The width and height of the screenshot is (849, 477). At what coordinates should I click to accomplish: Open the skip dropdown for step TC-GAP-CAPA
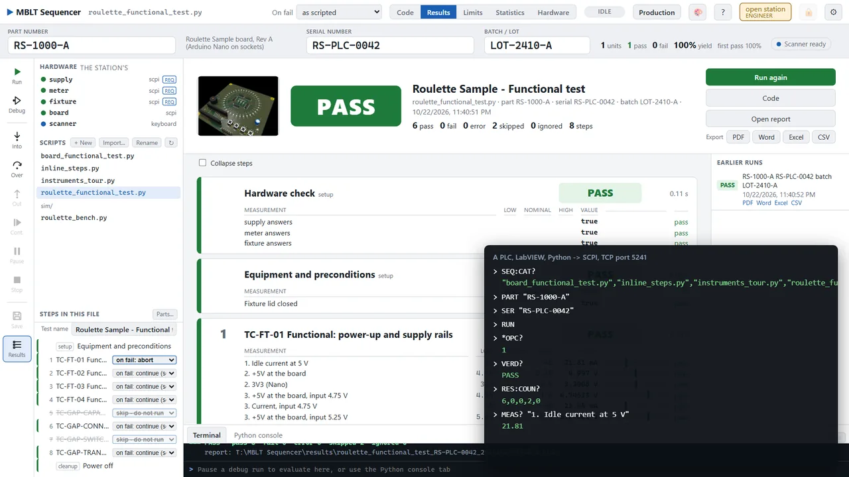coord(144,413)
